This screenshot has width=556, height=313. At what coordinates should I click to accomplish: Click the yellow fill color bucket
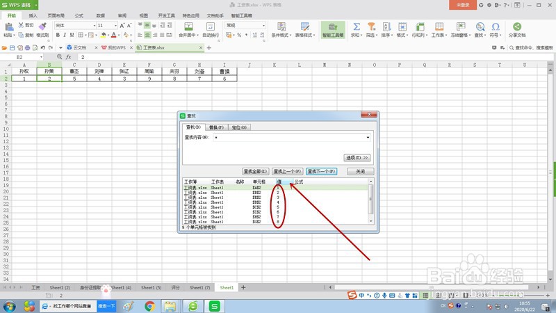[x=103, y=35]
